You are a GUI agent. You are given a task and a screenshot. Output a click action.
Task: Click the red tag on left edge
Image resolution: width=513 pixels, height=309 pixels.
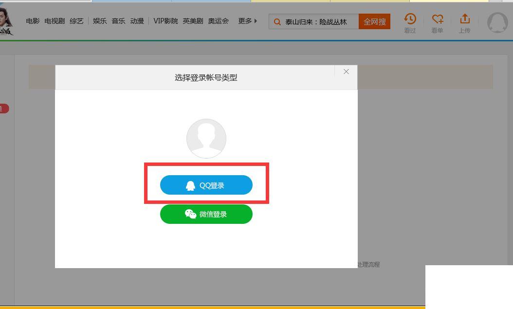point(4,109)
